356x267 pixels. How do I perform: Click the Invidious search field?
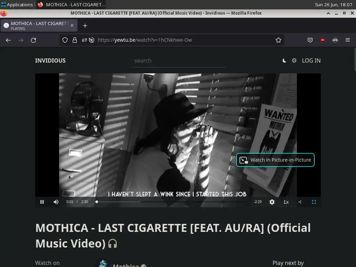click(x=178, y=61)
